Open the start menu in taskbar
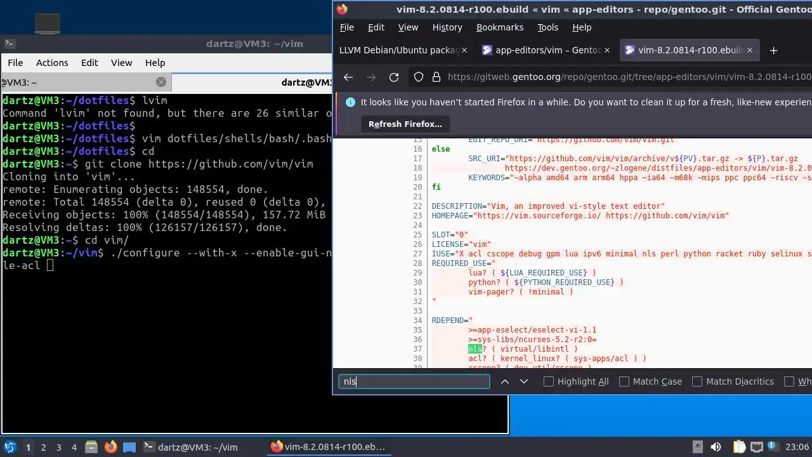This screenshot has height=457, width=812. (x=10, y=447)
